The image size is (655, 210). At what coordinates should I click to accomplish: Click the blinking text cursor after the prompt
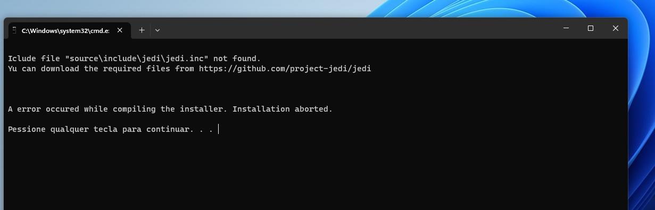[x=218, y=129]
